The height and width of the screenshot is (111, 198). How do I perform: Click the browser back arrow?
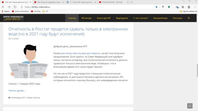pyautogui.click(x=3, y=7)
